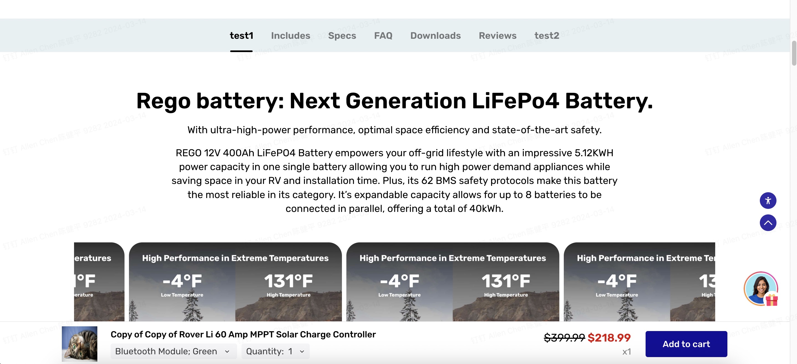
Task: Switch to the Includes tab
Action: tap(291, 35)
